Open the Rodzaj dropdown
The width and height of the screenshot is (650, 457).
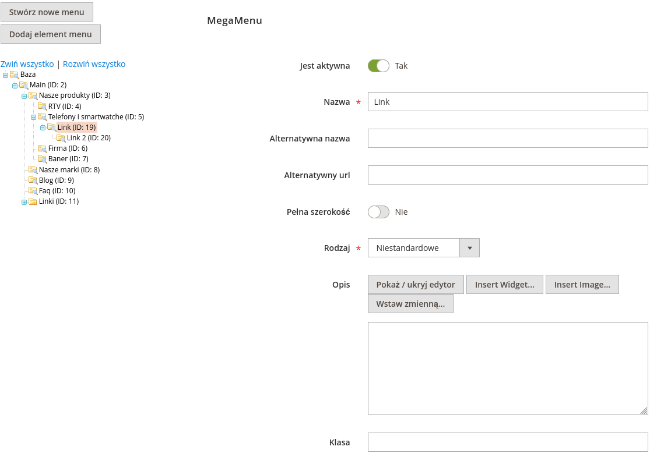pos(423,248)
